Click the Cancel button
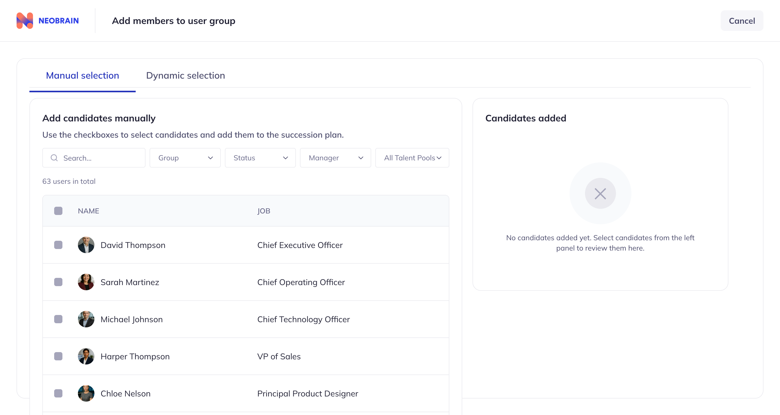780x415 pixels. [742, 21]
